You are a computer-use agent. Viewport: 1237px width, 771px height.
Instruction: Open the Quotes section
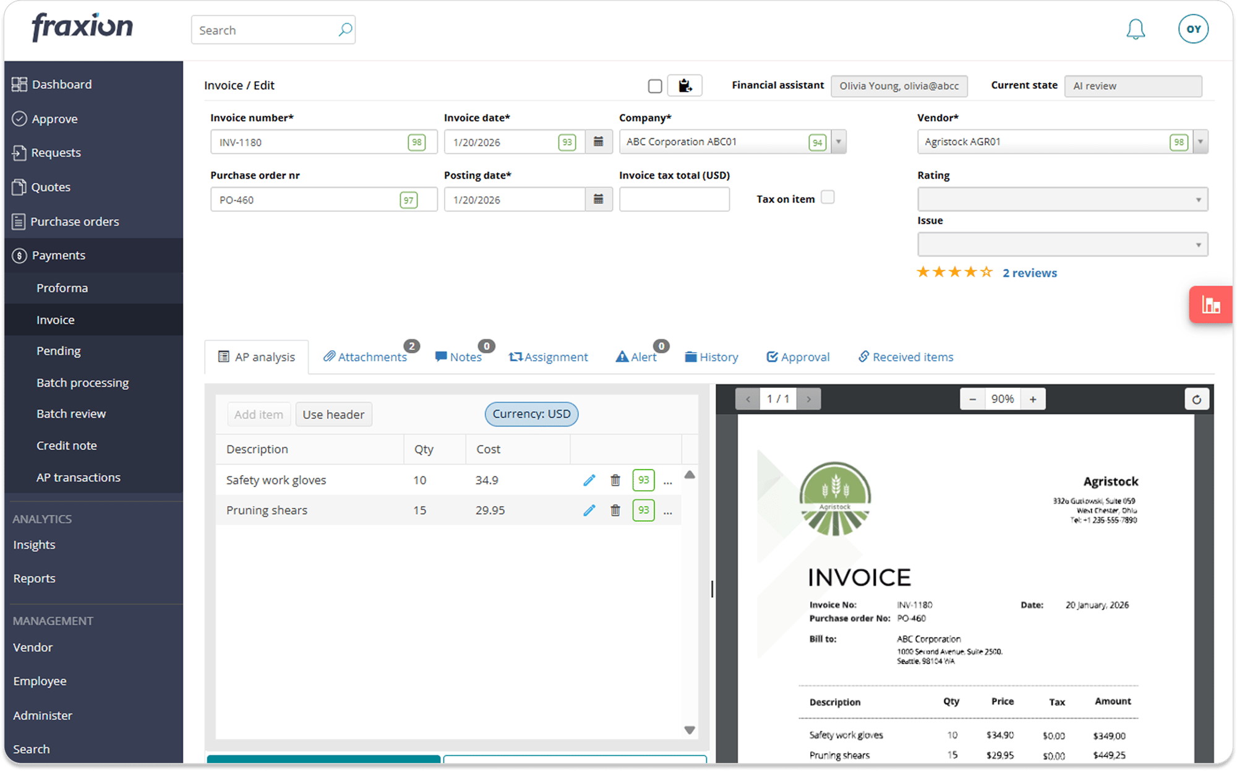pos(50,186)
